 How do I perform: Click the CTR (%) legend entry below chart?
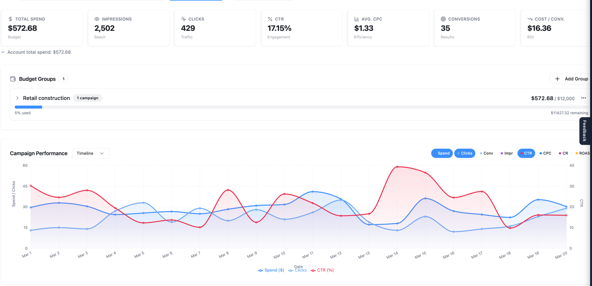pyautogui.click(x=322, y=270)
